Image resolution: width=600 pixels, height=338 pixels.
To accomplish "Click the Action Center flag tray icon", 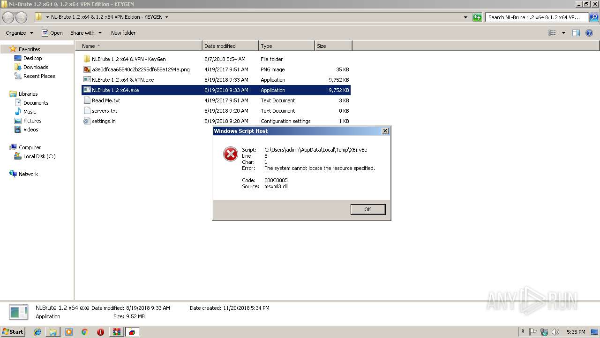I will tap(533, 332).
